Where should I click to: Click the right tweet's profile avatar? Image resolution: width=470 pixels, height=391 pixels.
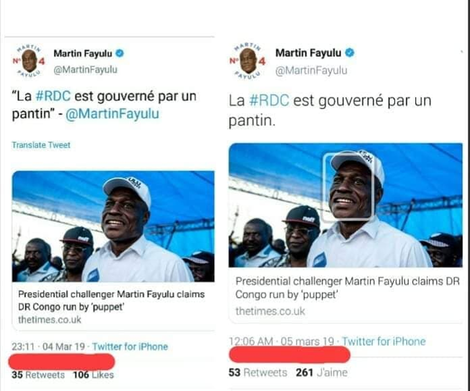248,61
